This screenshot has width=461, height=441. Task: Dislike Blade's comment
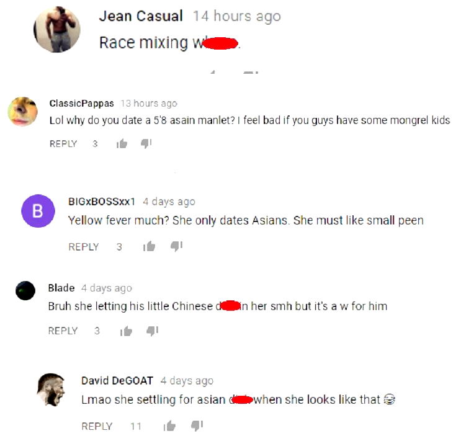point(152,331)
